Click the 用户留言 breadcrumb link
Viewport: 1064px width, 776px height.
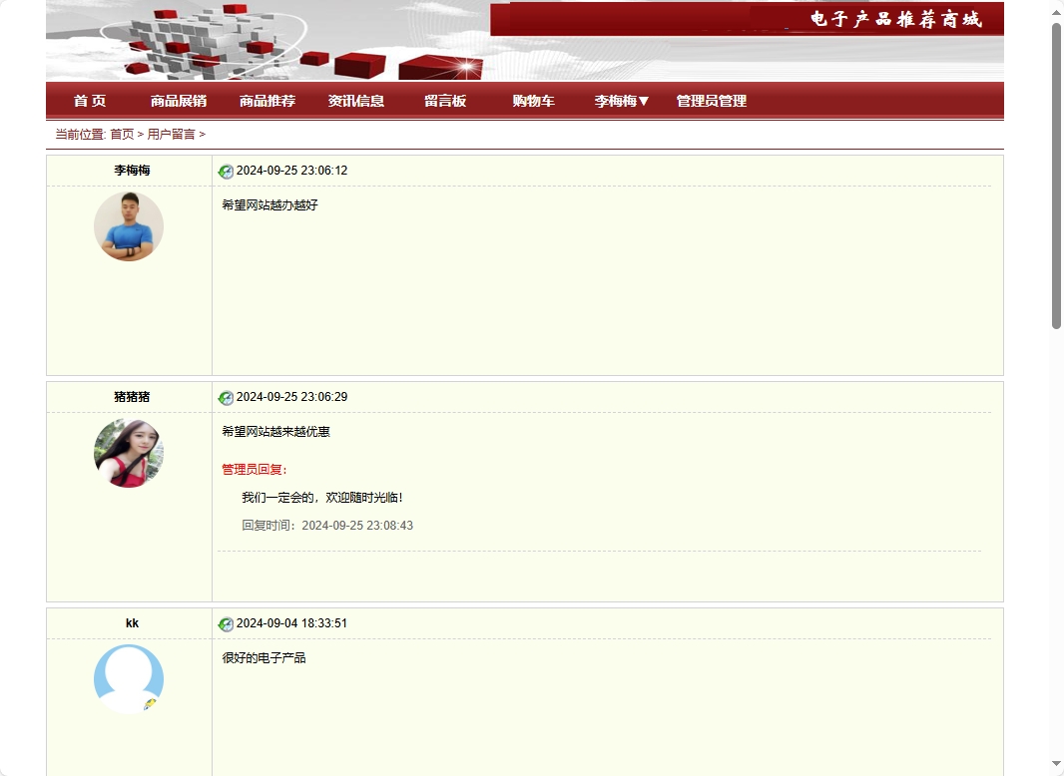coord(172,134)
